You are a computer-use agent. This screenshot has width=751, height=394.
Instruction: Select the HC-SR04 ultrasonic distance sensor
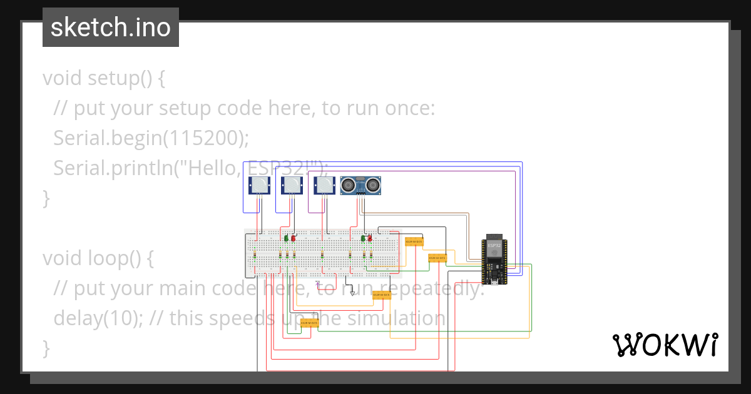pos(360,184)
